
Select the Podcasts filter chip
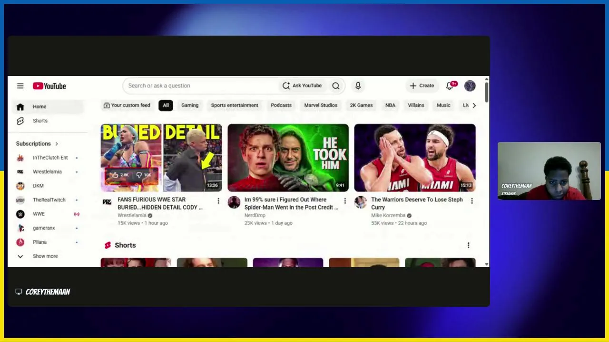point(281,105)
